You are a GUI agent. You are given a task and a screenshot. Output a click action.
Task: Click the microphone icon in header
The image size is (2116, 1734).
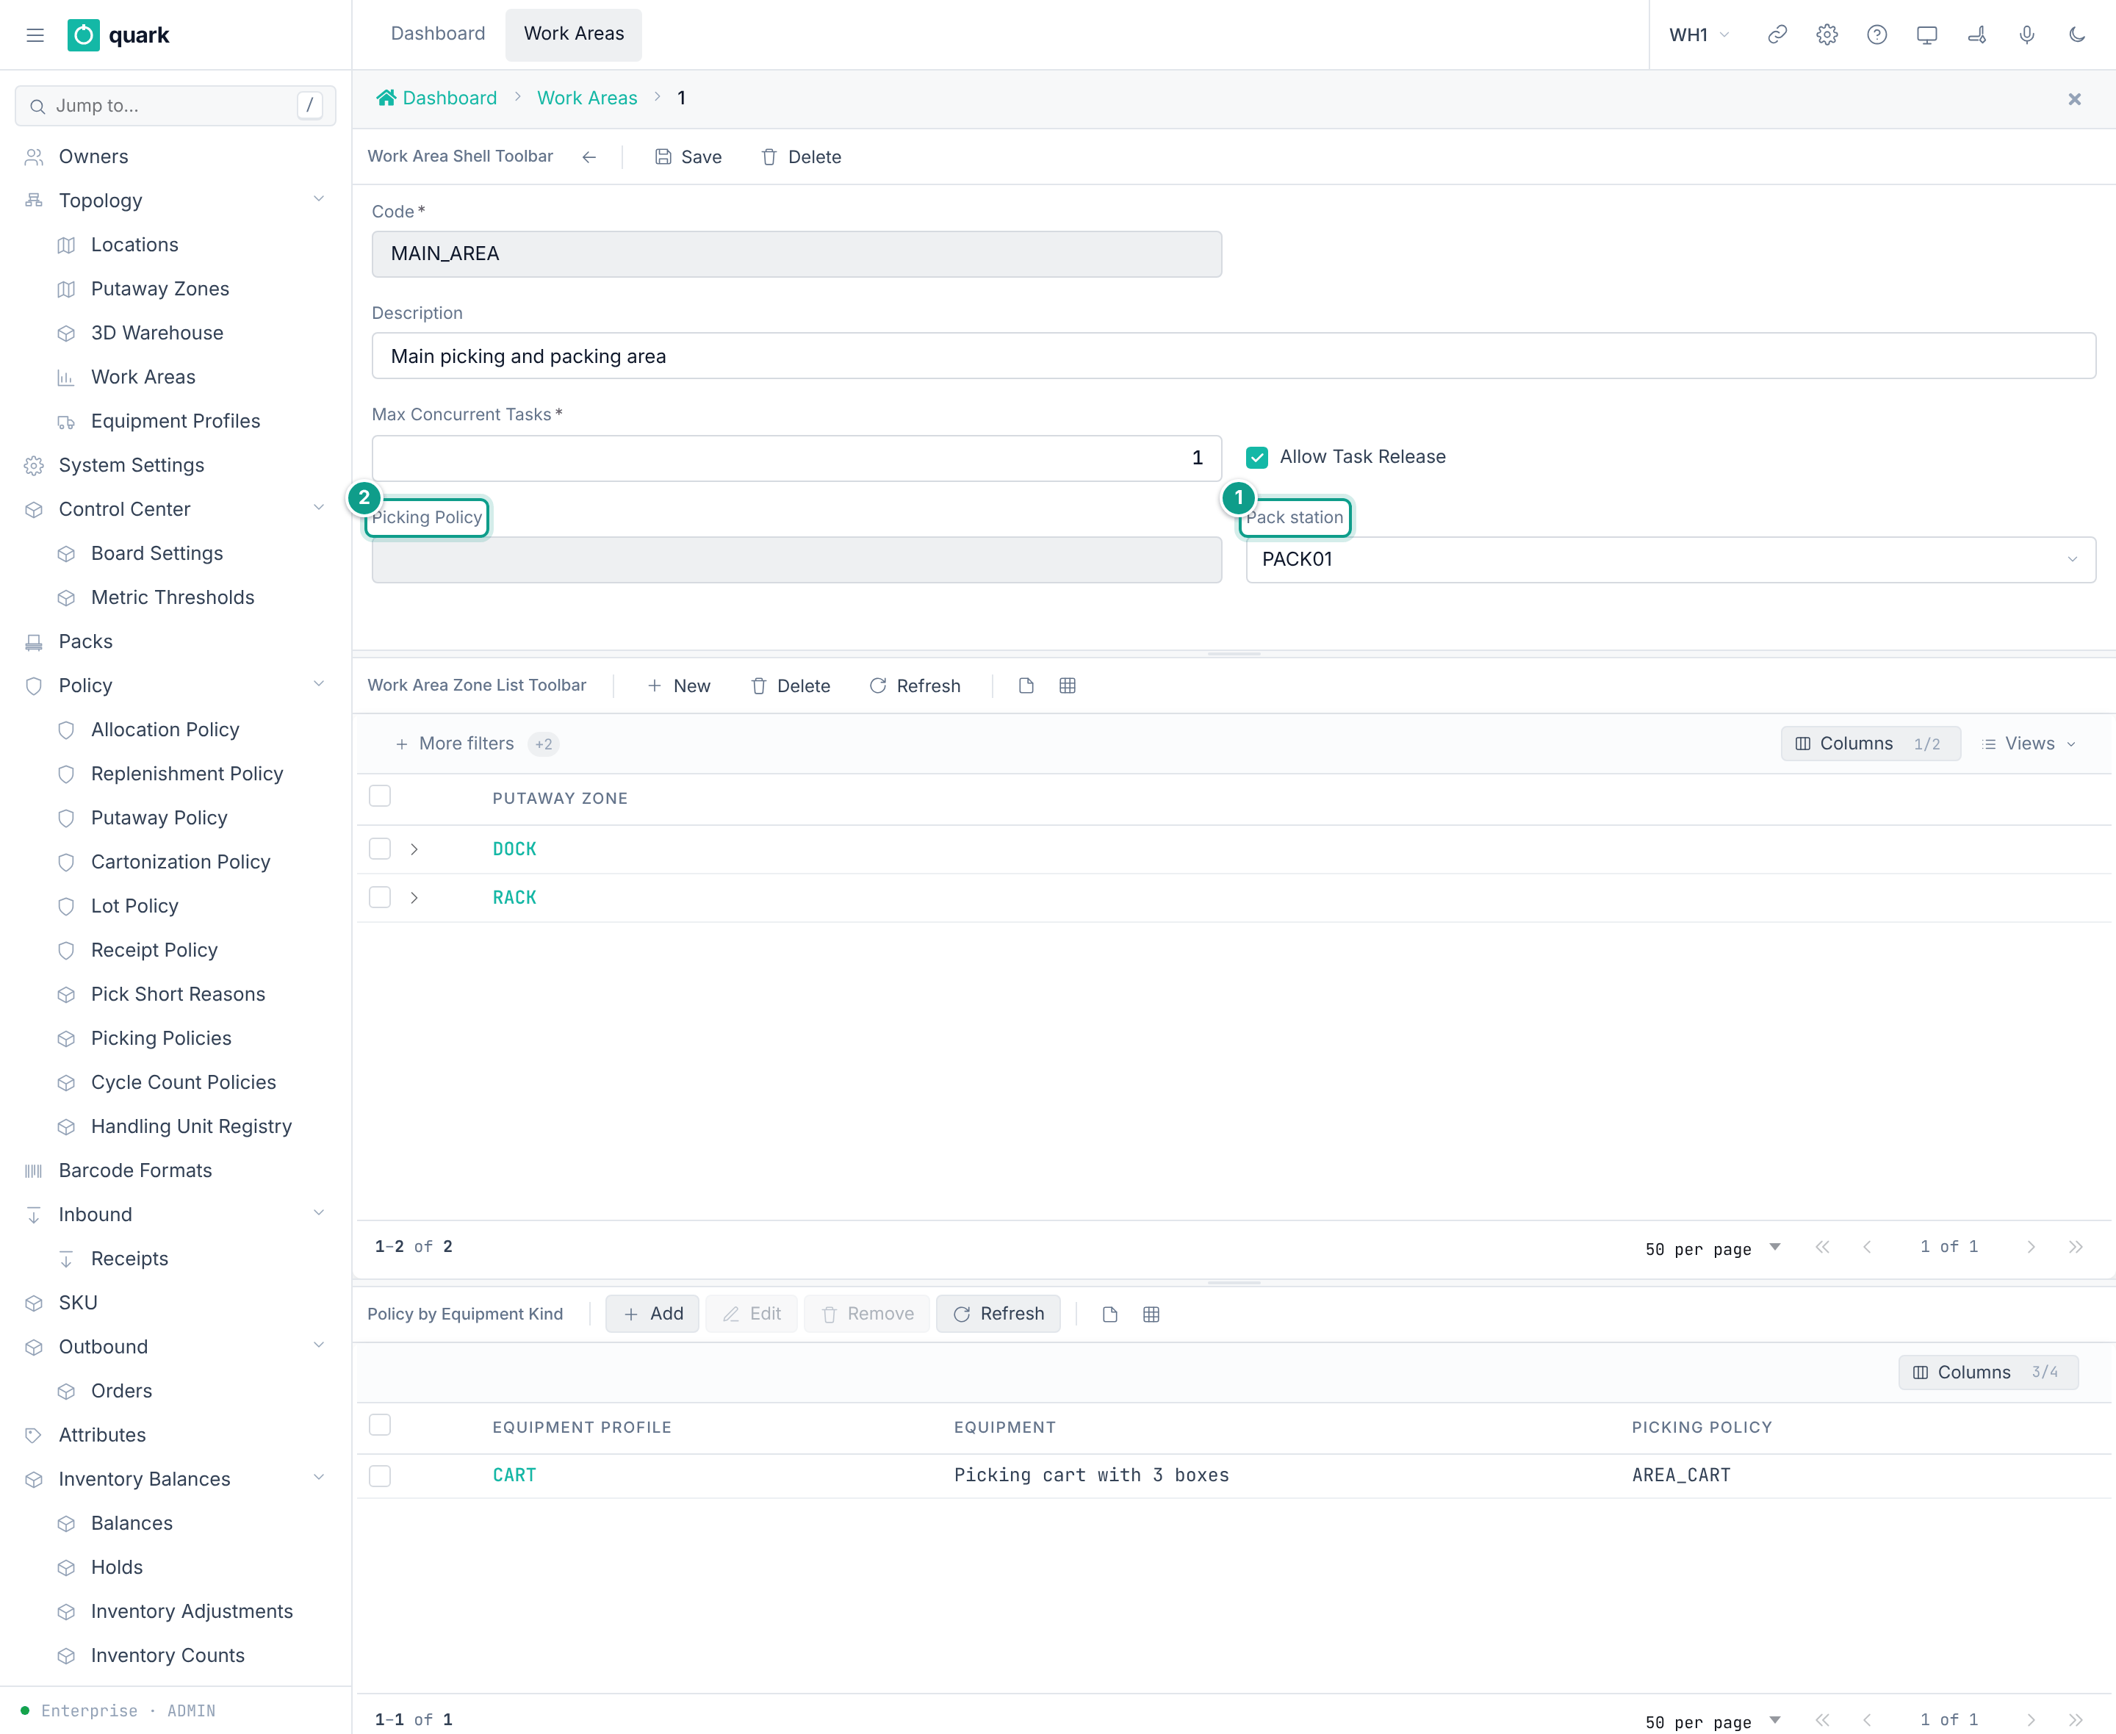pyautogui.click(x=2027, y=35)
